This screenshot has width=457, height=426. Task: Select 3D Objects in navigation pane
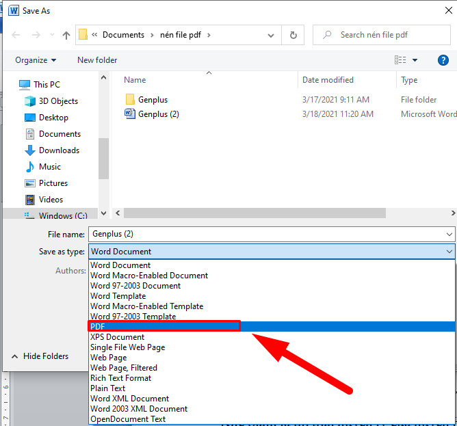58,101
